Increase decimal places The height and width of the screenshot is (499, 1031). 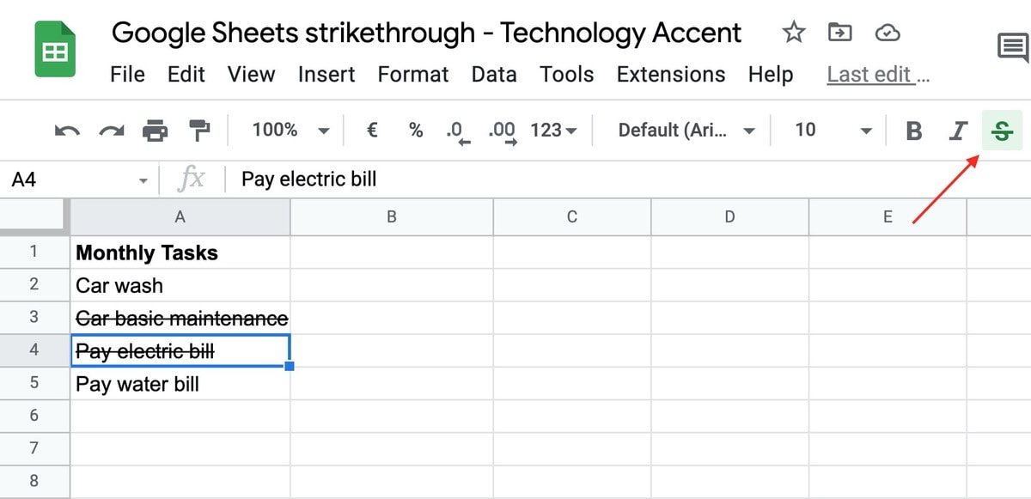[502, 131]
